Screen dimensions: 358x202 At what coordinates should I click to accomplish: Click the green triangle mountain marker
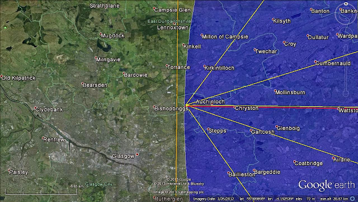(x=5, y=27)
